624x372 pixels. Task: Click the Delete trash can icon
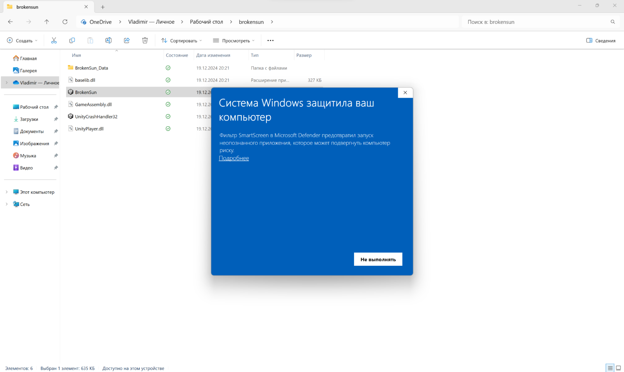coord(145,40)
